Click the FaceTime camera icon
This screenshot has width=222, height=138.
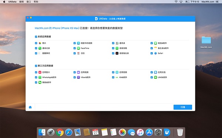pyautogui.click(x=78, y=48)
